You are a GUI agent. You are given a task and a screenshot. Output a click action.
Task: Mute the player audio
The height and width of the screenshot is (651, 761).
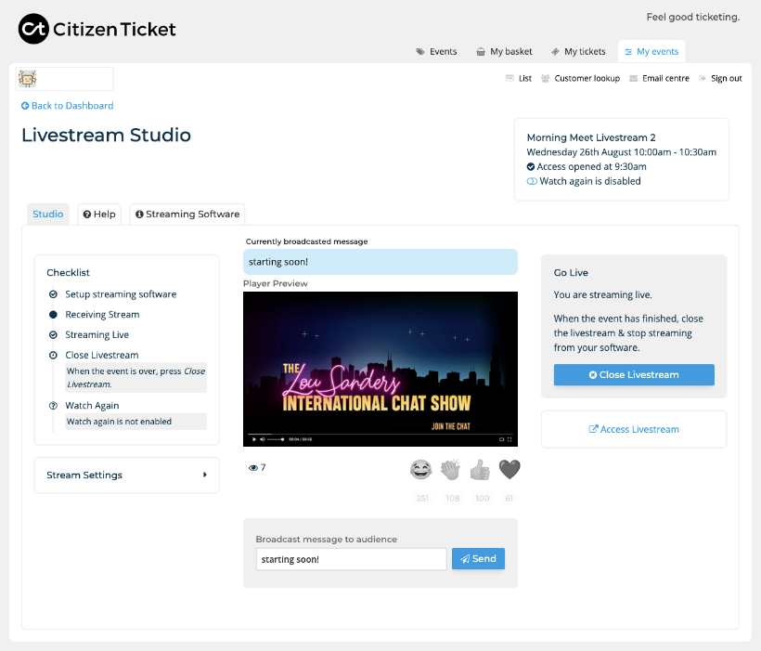coord(264,437)
